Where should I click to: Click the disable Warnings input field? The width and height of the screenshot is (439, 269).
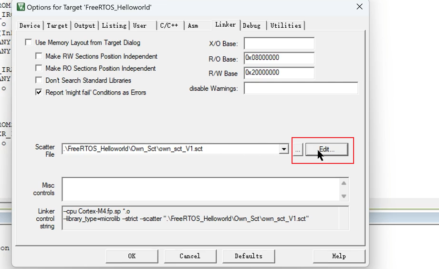(x=301, y=88)
